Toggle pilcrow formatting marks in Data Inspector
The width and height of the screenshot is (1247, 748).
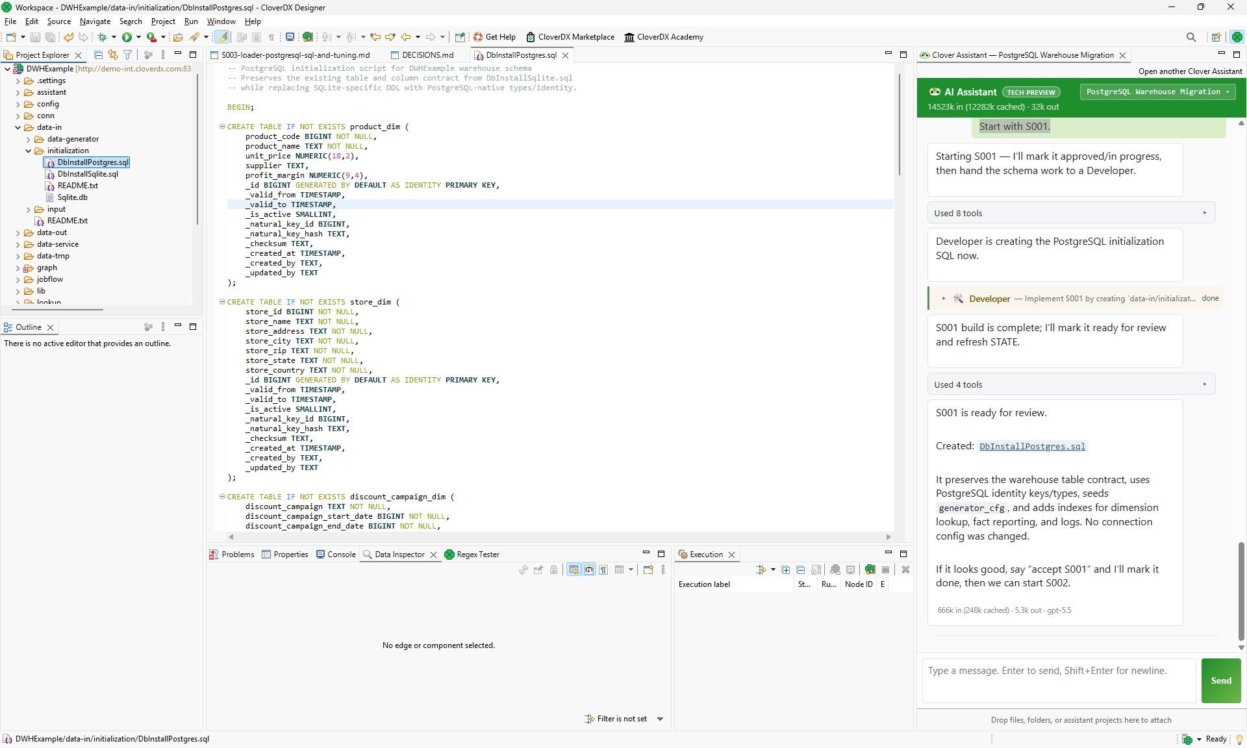tap(604, 569)
